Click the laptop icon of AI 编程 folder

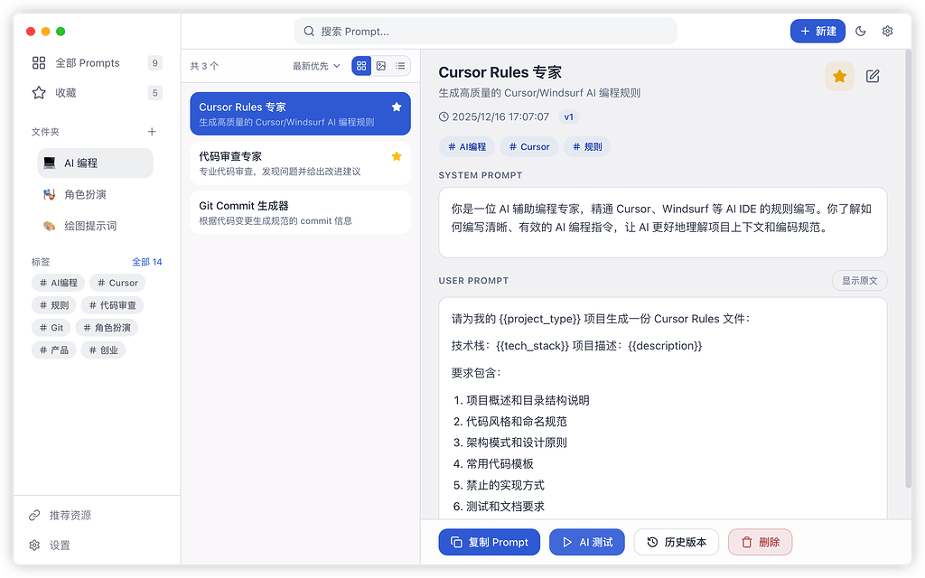[50, 163]
